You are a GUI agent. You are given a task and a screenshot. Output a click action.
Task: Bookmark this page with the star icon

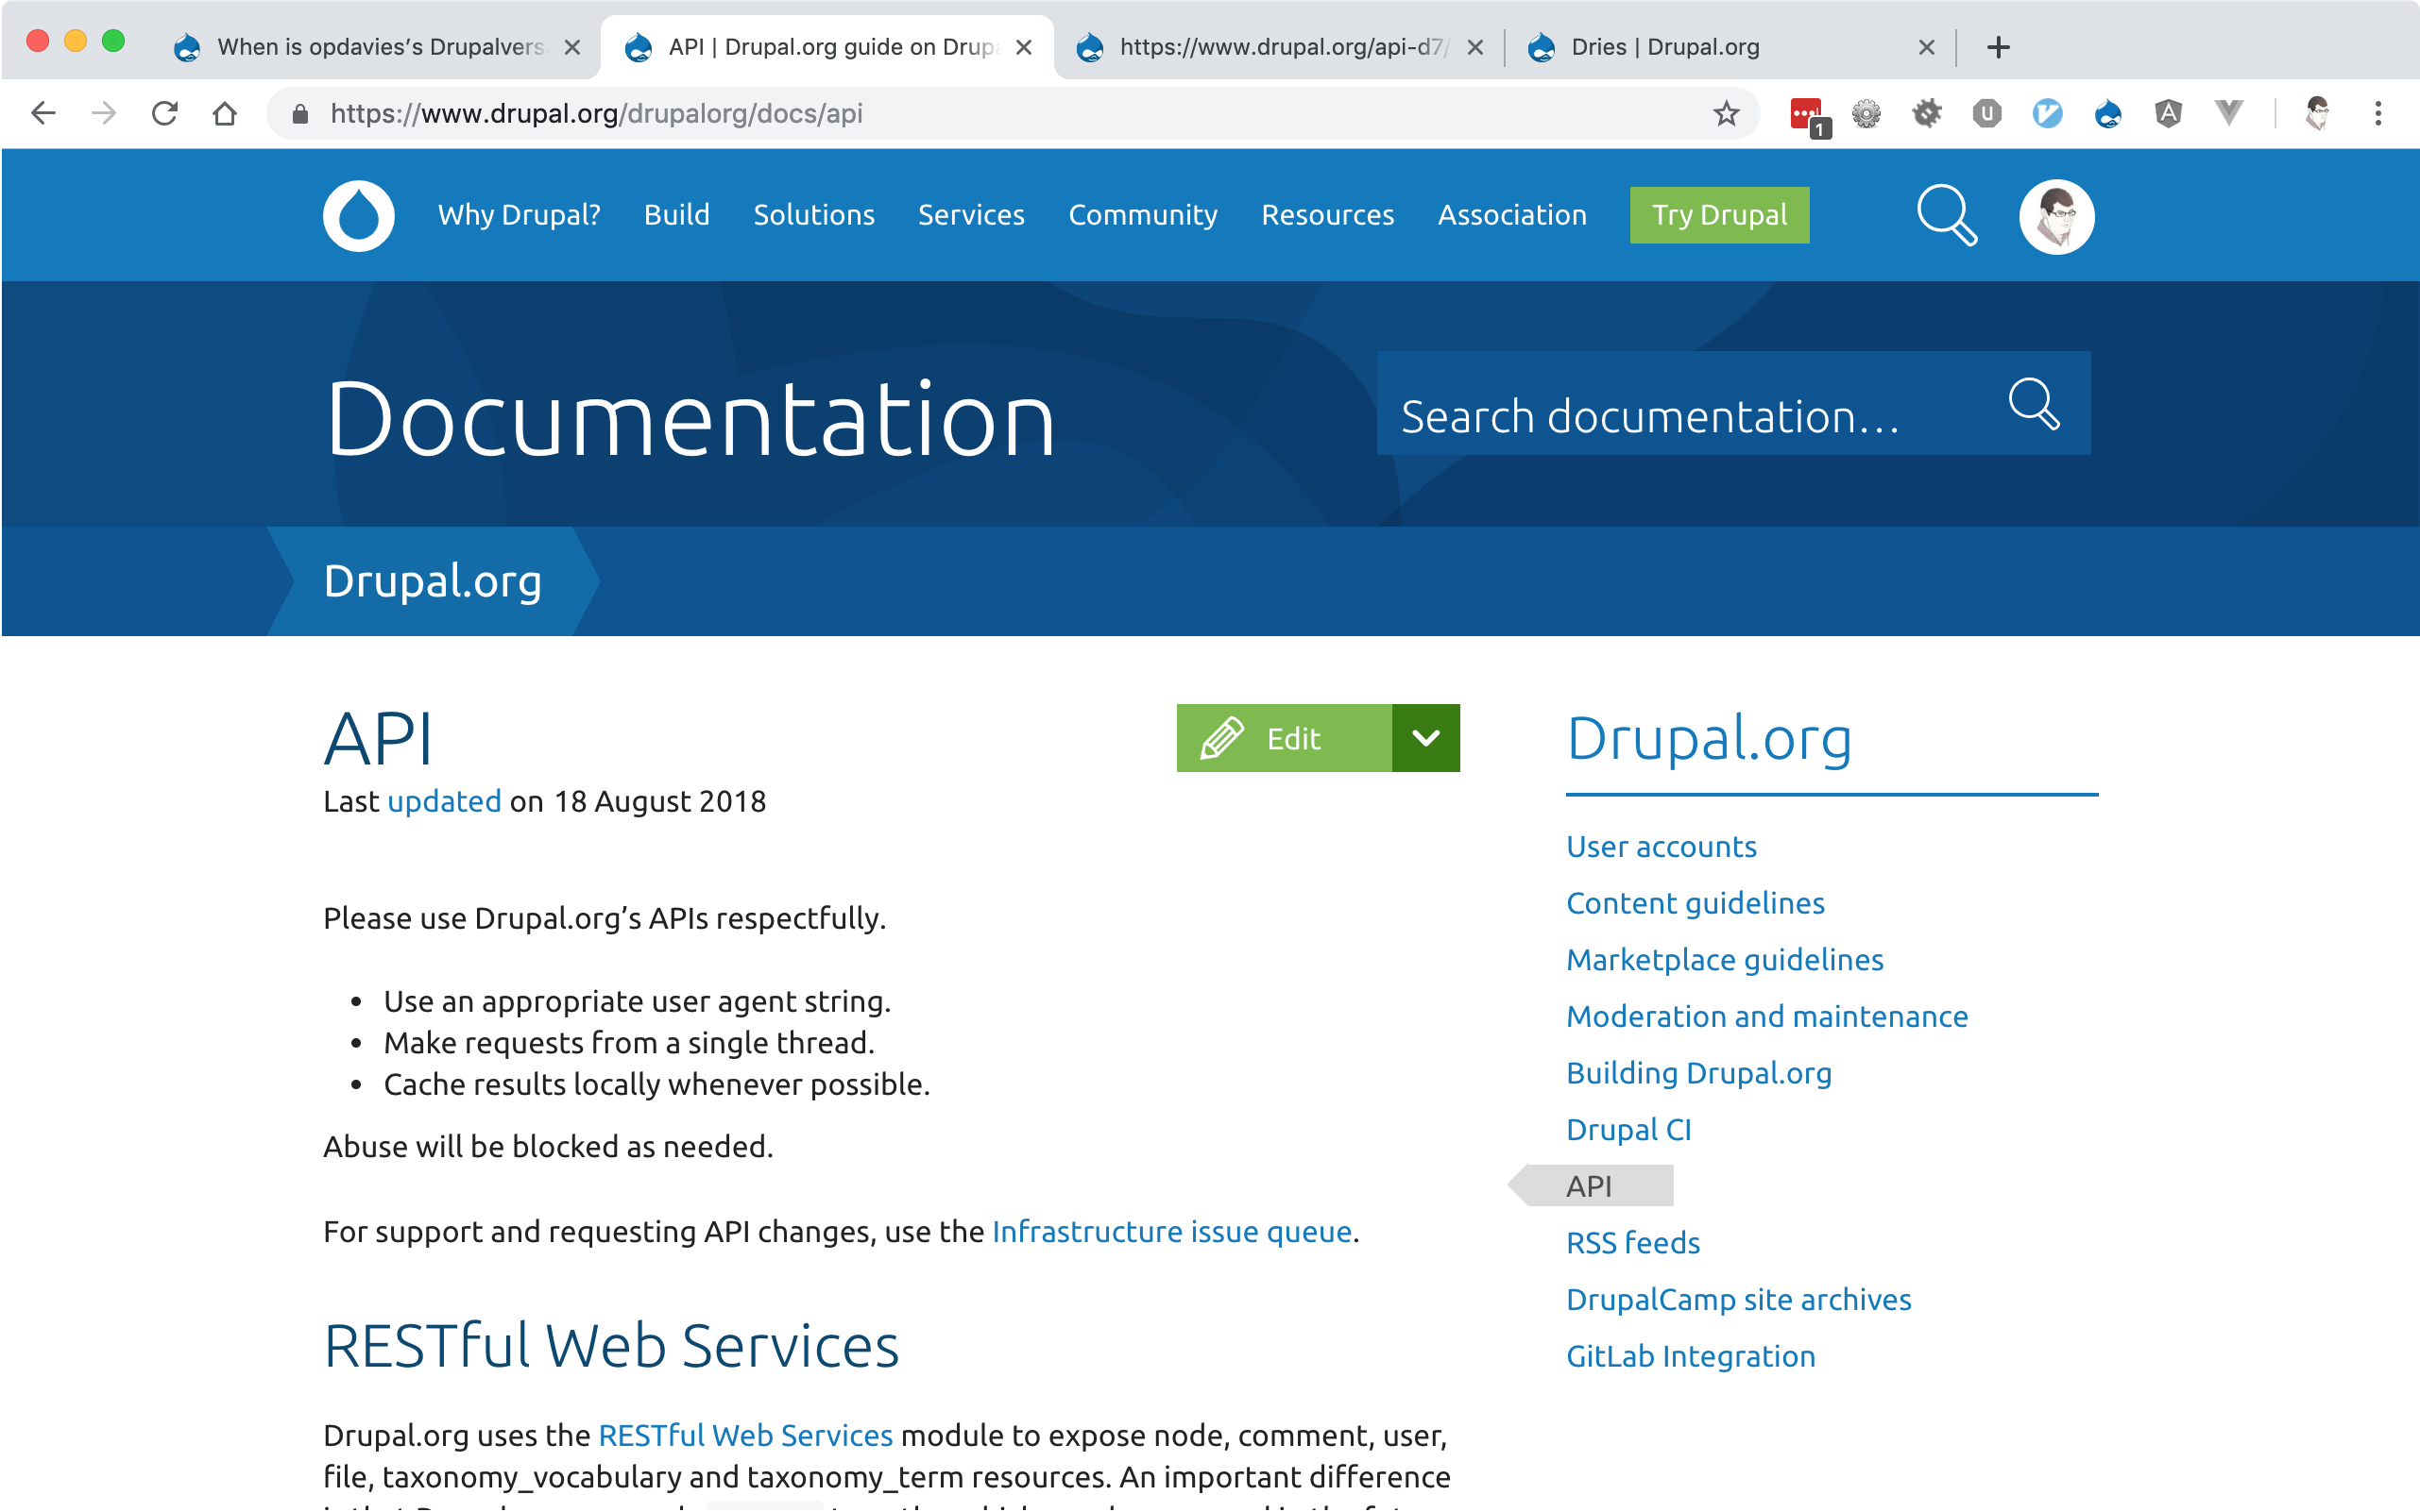point(1726,114)
